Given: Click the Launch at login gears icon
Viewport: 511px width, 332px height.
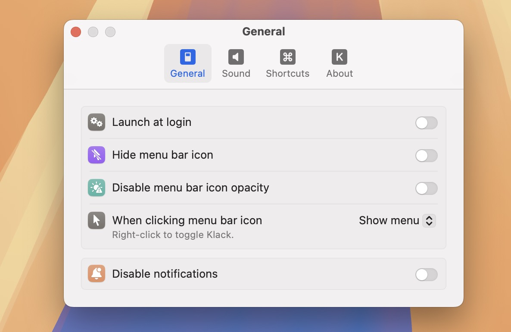Looking at the screenshot, I should click(97, 122).
